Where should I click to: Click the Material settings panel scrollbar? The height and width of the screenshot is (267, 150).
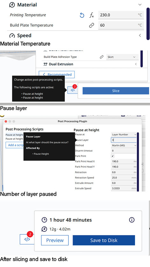(x=148, y=24)
